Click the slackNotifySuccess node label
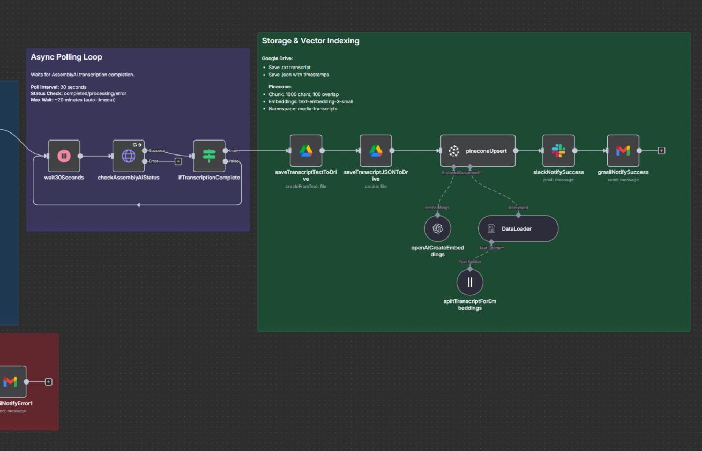This screenshot has width=702, height=451. click(x=558, y=172)
